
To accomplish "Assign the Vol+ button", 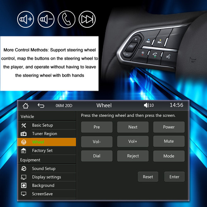I will coord(133,141).
